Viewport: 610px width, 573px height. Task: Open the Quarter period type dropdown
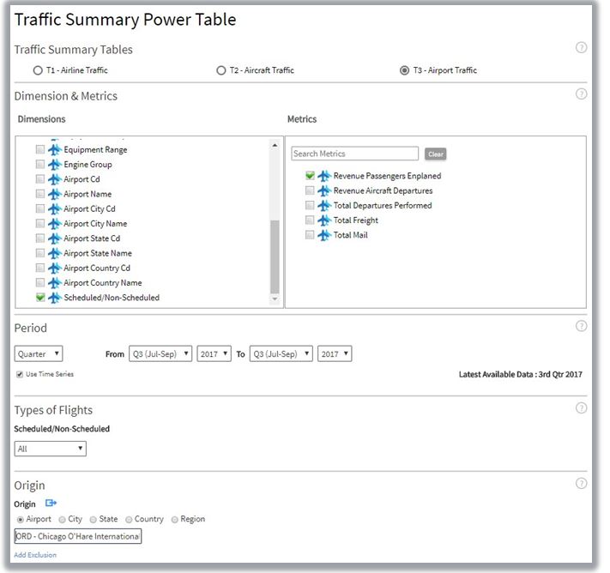pyautogui.click(x=39, y=353)
